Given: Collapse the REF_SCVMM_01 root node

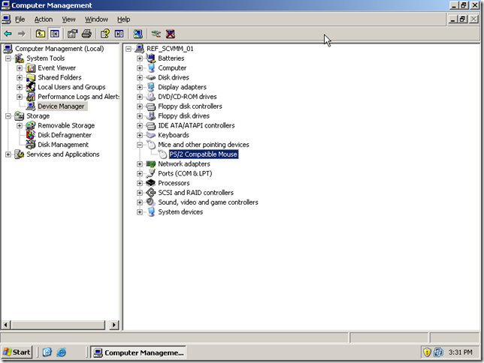Looking at the screenshot, I should tap(129, 49).
